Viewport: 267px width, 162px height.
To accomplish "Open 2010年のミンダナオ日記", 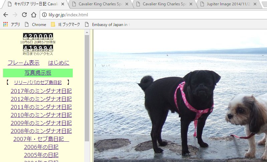I will (x=41, y=115).
